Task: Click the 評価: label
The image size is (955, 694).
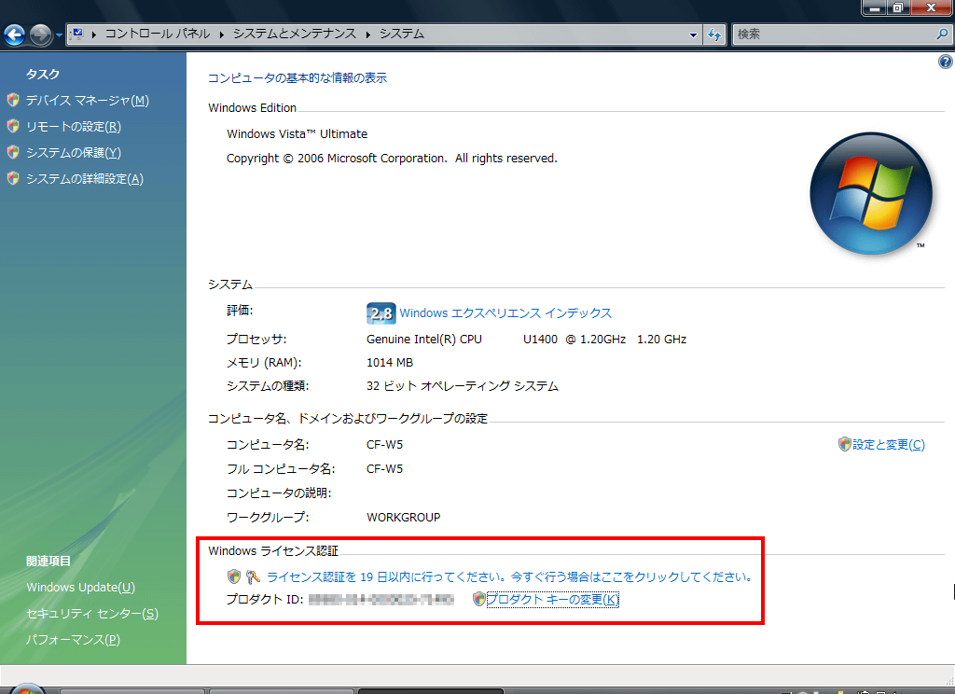Action: 240,311
